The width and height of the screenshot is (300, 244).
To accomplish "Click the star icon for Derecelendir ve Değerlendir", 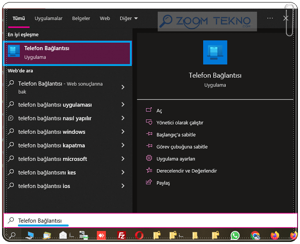I will pyautogui.click(x=149, y=170).
